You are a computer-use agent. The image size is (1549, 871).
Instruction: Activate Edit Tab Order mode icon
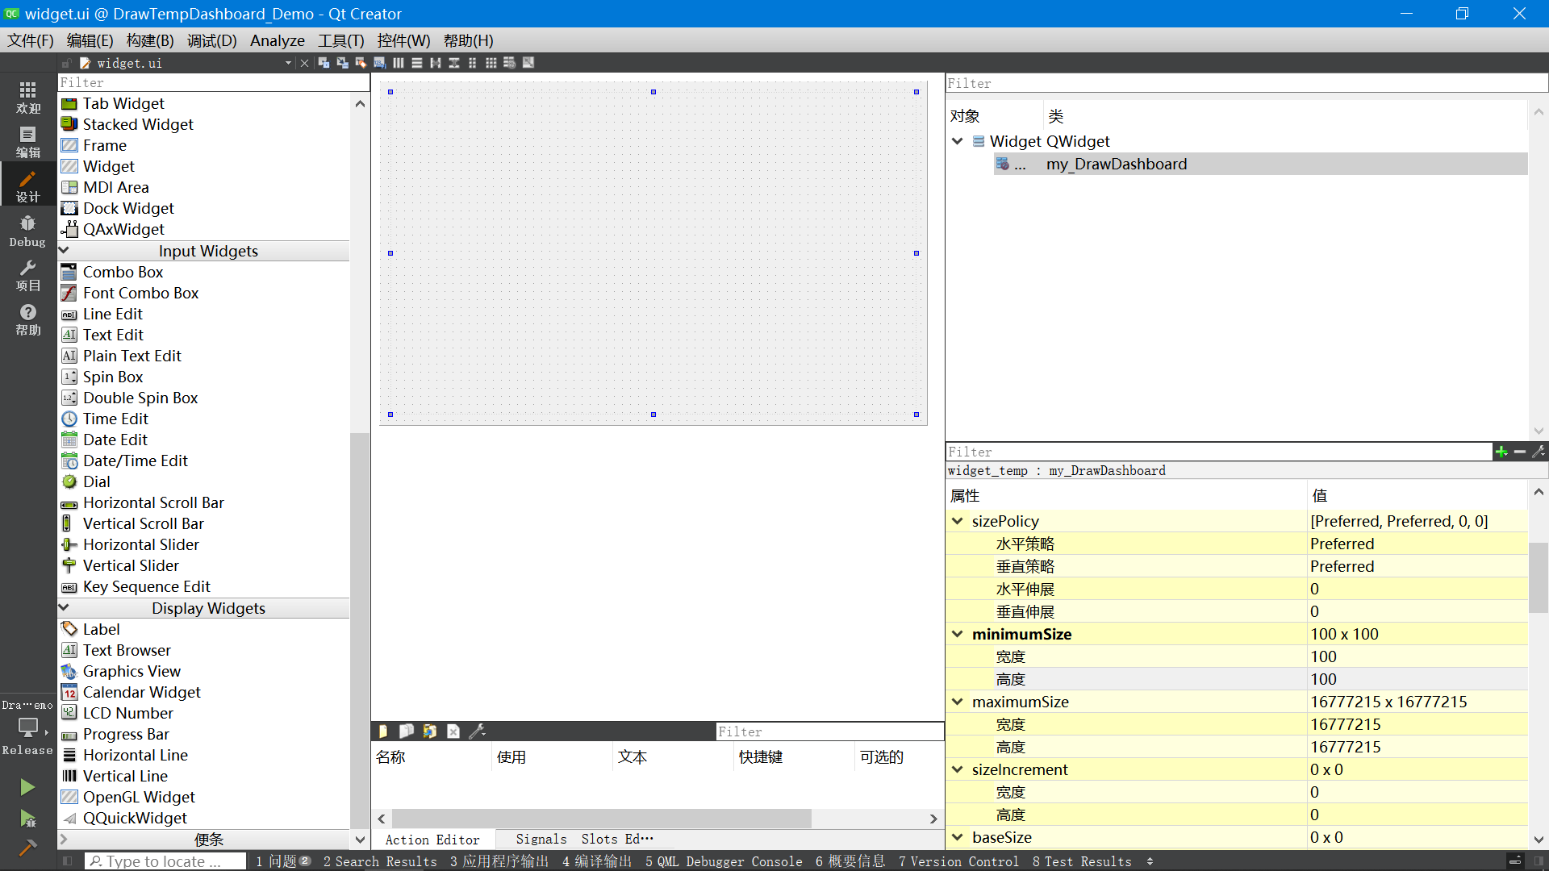point(379,62)
